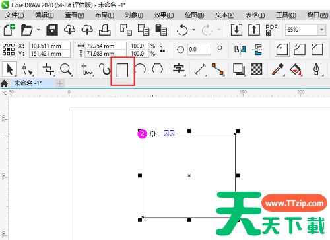Paste from the clipboard
The height and width of the screenshot is (240, 330).
point(161,30)
